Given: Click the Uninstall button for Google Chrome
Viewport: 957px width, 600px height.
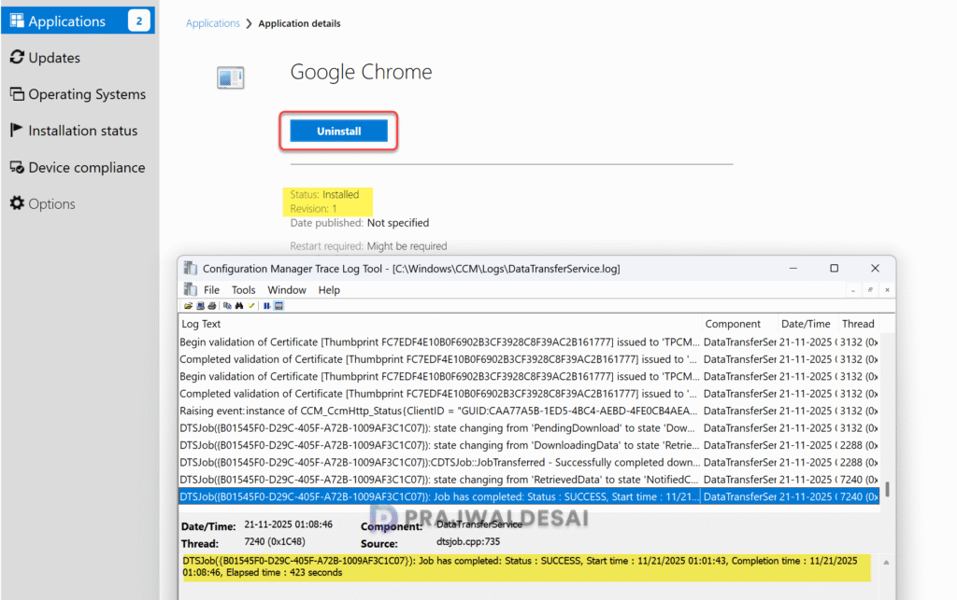Looking at the screenshot, I should pos(338,131).
